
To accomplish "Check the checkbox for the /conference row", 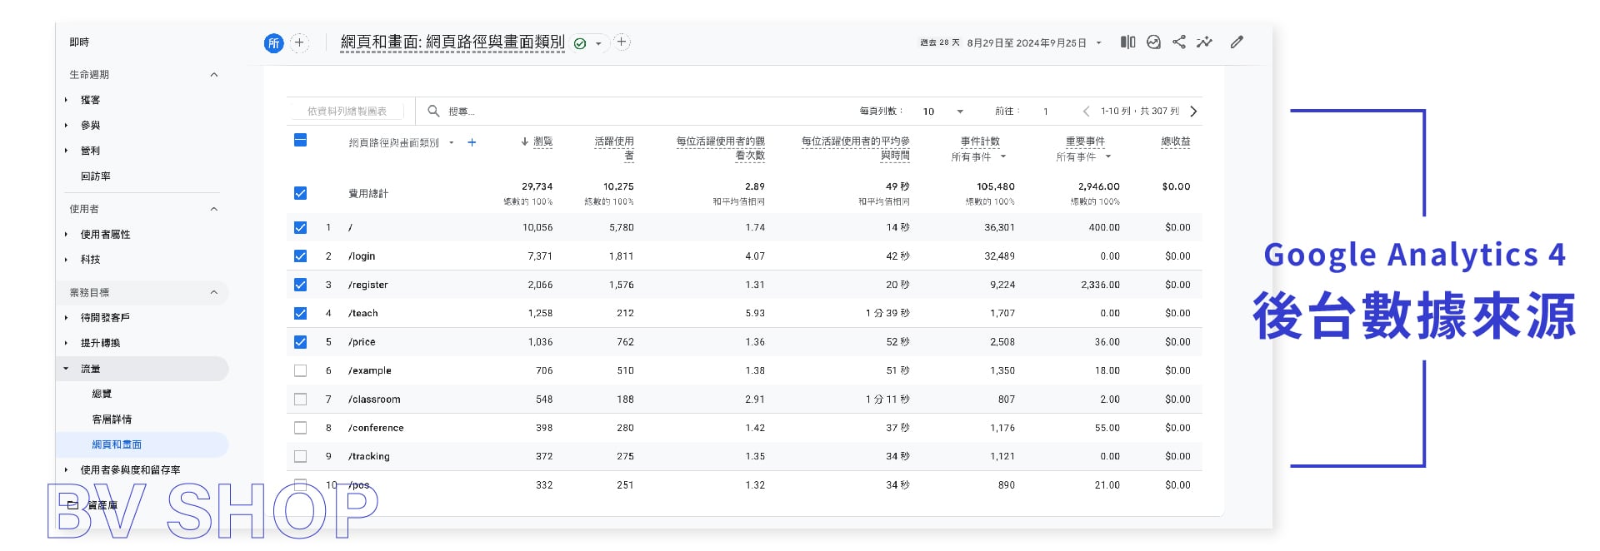I will 301,428.
